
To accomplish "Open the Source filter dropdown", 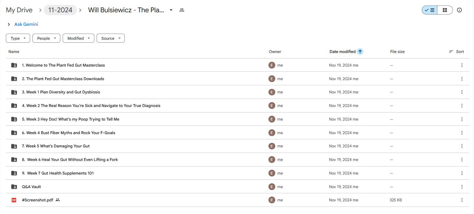I will 111,38.
